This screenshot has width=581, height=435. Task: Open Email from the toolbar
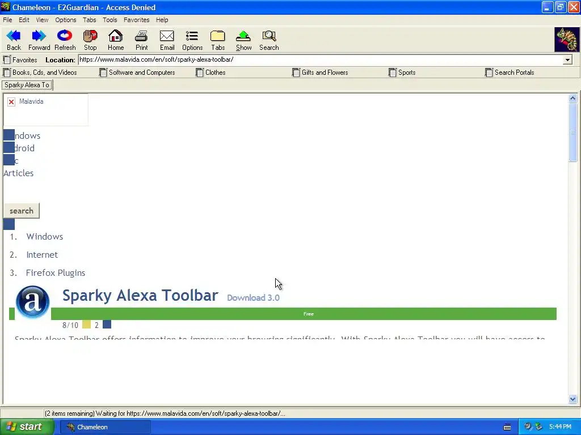pyautogui.click(x=167, y=40)
